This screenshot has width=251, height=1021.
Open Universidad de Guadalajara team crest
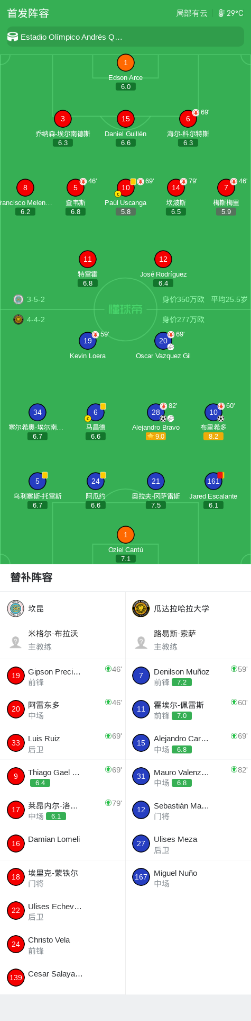141,609
